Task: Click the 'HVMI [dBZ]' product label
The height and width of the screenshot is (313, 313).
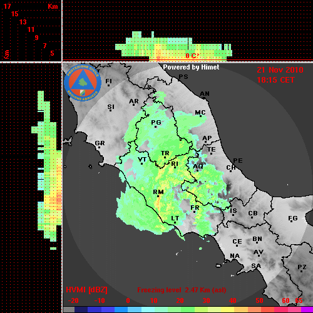Action: pyautogui.click(x=87, y=290)
